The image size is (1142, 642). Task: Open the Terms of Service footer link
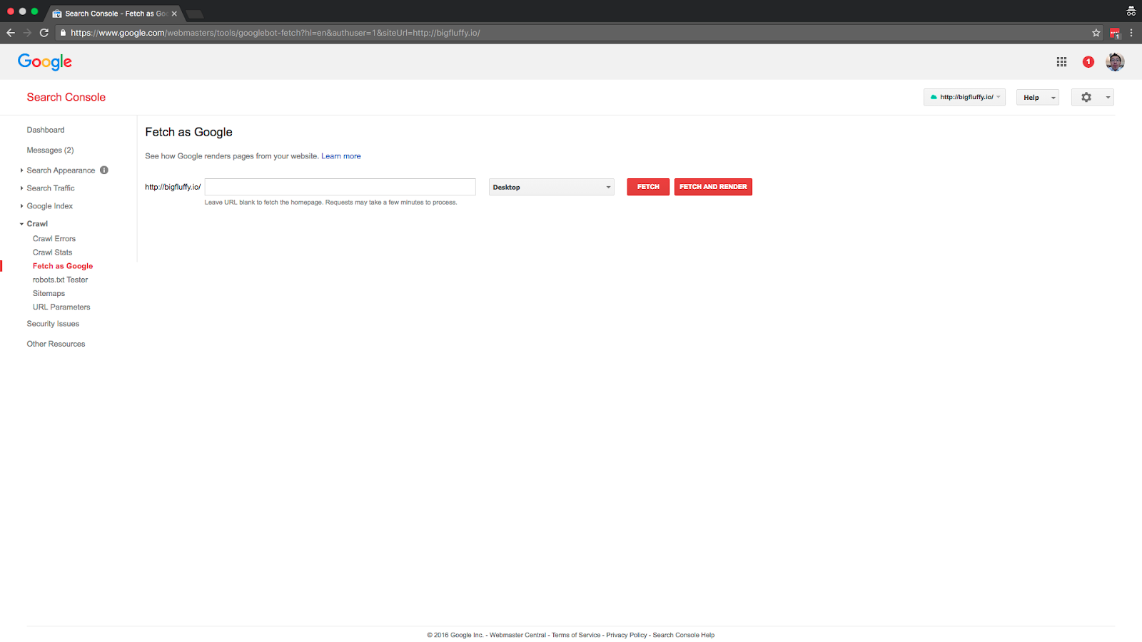(x=576, y=635)
